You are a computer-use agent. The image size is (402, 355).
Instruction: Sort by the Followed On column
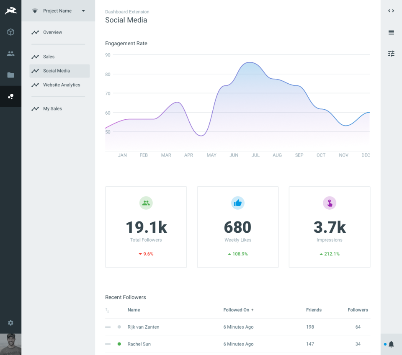[238, 310]
